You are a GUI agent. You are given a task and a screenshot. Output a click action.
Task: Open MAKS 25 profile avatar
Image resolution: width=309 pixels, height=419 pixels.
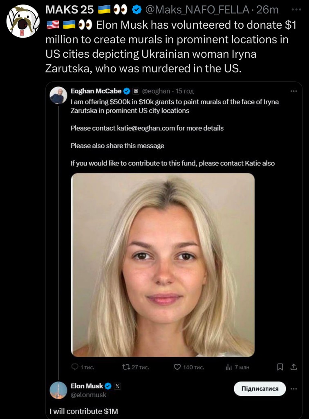[x=23, y=21]
